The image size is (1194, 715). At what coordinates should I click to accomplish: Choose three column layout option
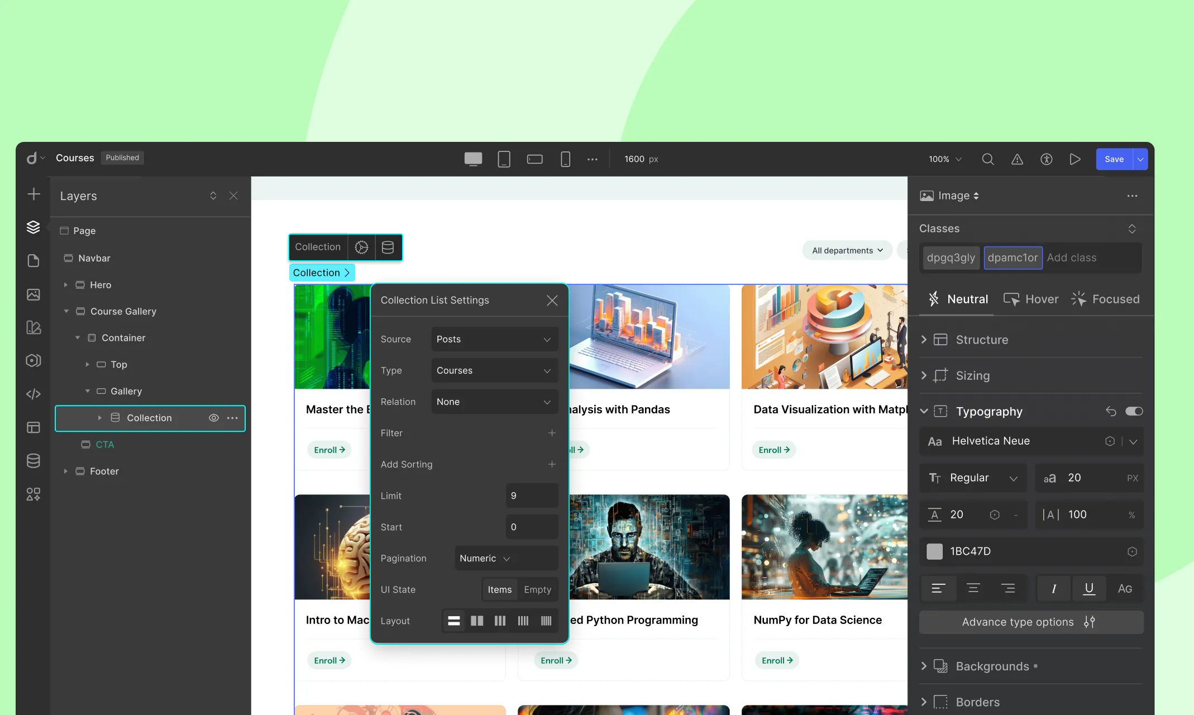click(500, 621)
